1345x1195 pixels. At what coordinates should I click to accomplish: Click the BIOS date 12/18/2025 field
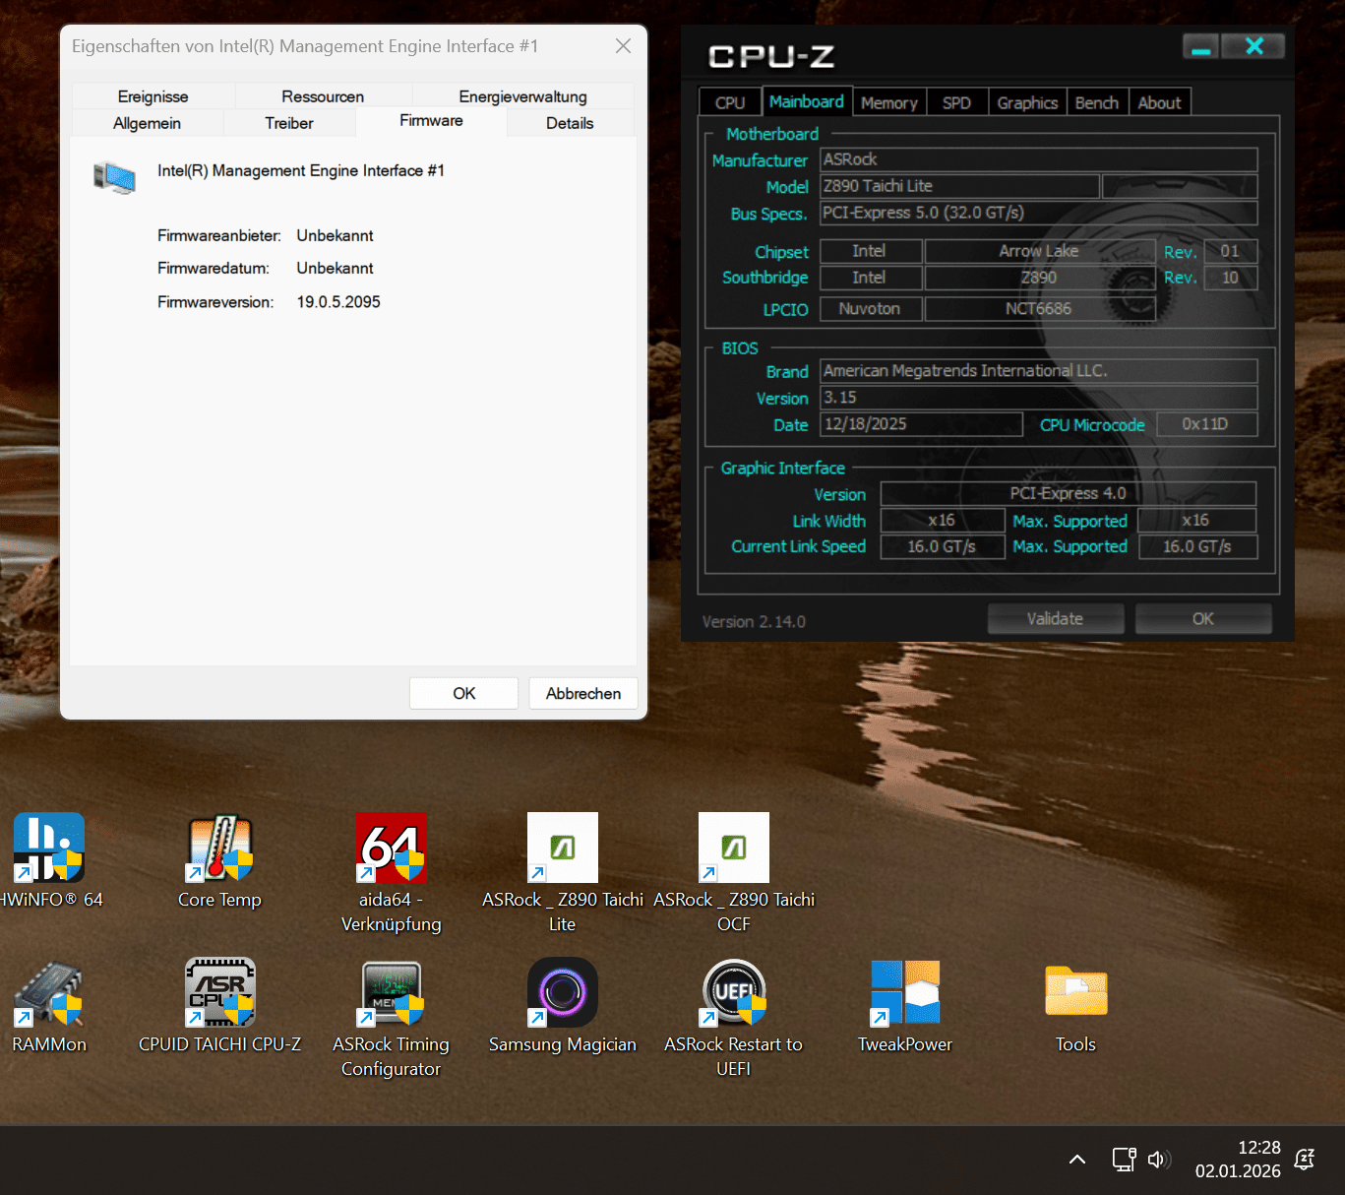[x=922, y=424]
